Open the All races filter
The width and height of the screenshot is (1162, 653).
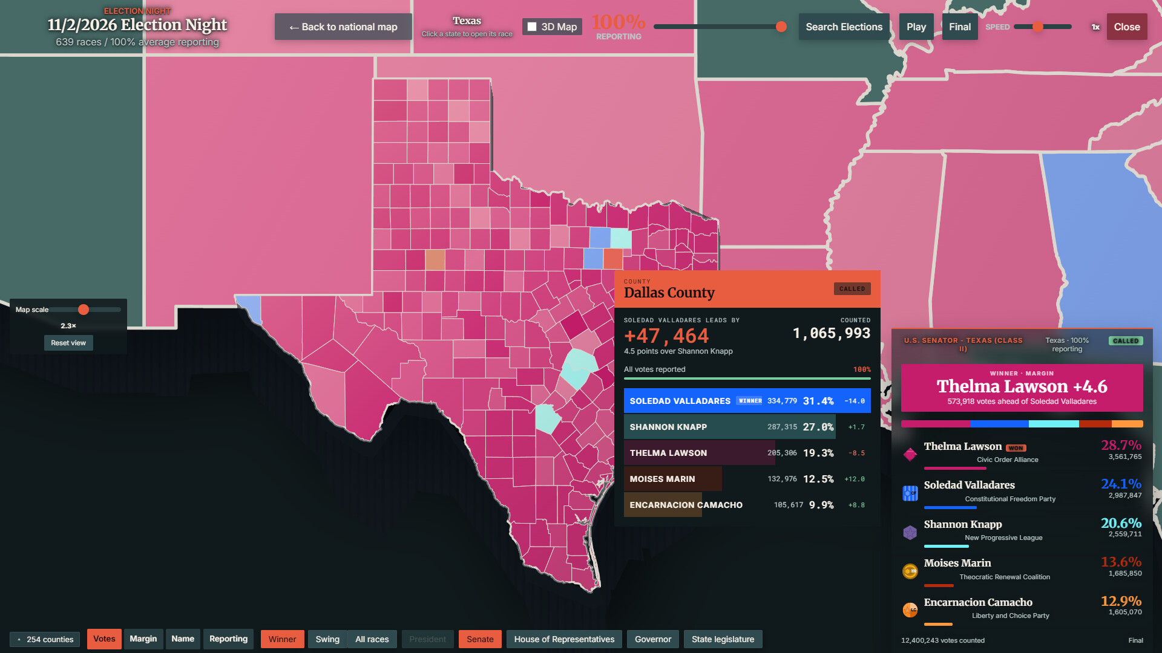[x=372, y=639]
